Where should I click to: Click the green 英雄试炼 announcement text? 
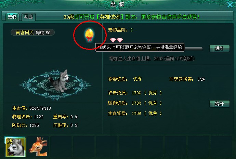(132, 17)
